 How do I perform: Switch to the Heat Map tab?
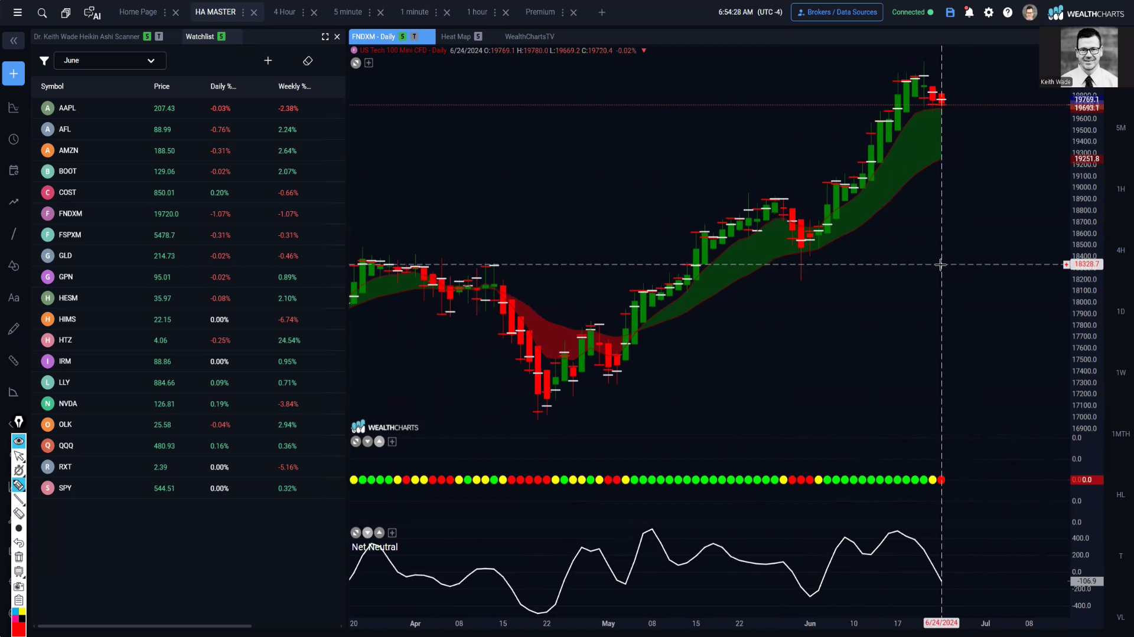click(x=455, y=37)
